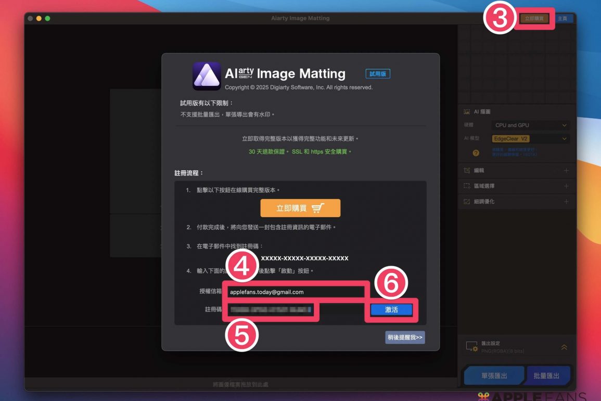This screenshot has height=401, width=601.
Task: Click the 編輯 crop tool icon
Action: 467,170
